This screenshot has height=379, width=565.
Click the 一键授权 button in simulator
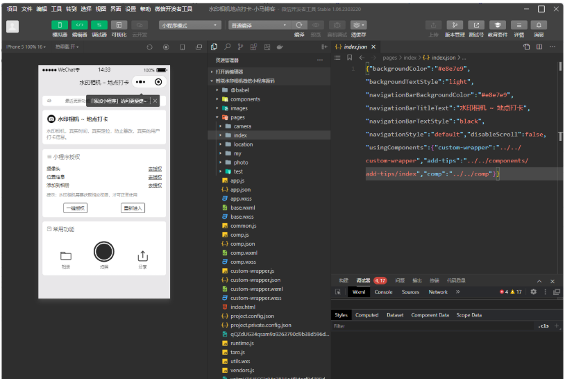75,208
